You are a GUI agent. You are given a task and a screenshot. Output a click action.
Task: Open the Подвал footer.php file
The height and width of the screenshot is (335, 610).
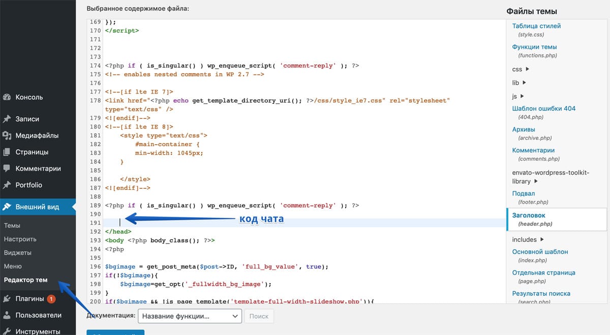tap(524, 193)
